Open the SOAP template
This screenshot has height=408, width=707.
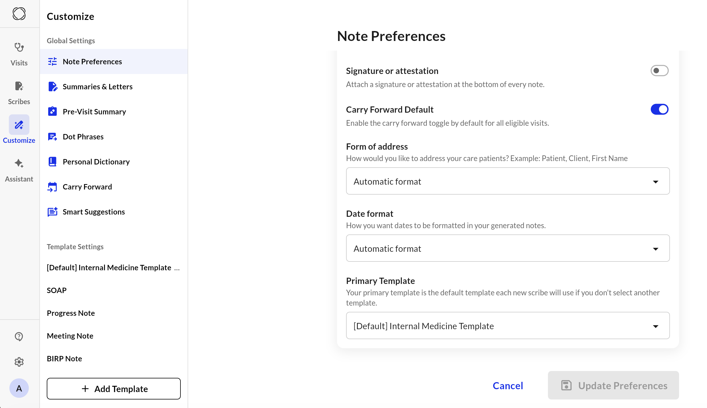pos(57,290)
